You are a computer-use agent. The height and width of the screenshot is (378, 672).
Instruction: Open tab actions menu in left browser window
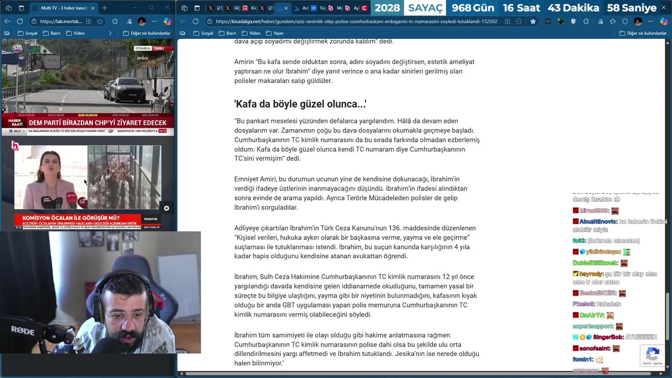pos(22,8)
